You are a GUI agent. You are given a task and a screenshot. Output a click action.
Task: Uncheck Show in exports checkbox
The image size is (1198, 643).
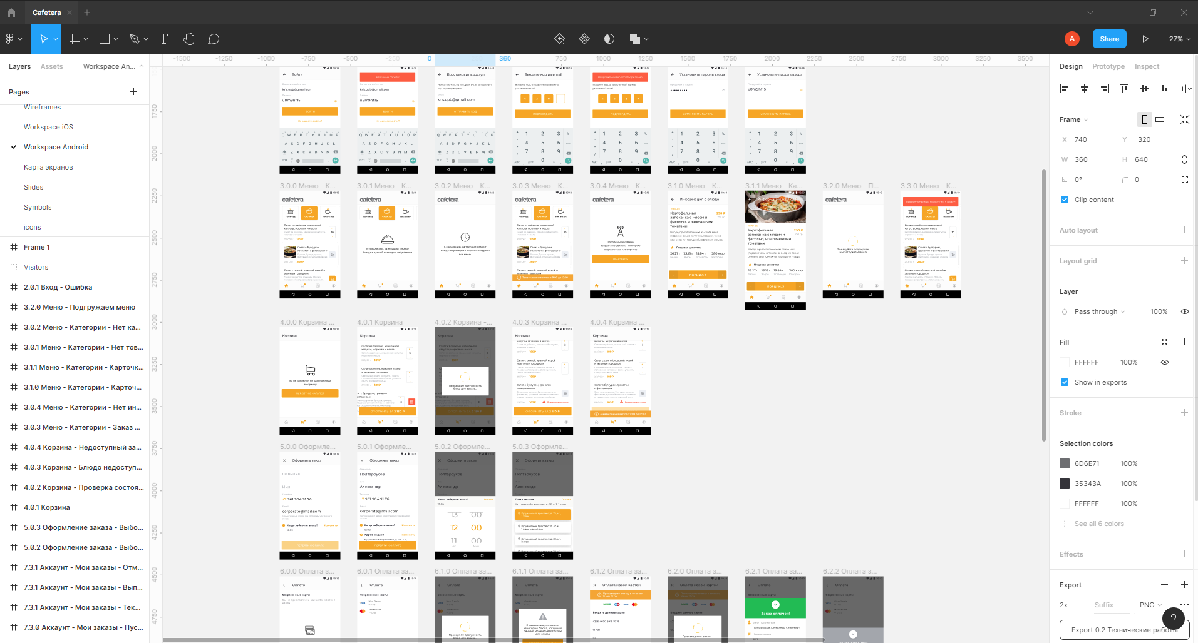(1065, 382)
